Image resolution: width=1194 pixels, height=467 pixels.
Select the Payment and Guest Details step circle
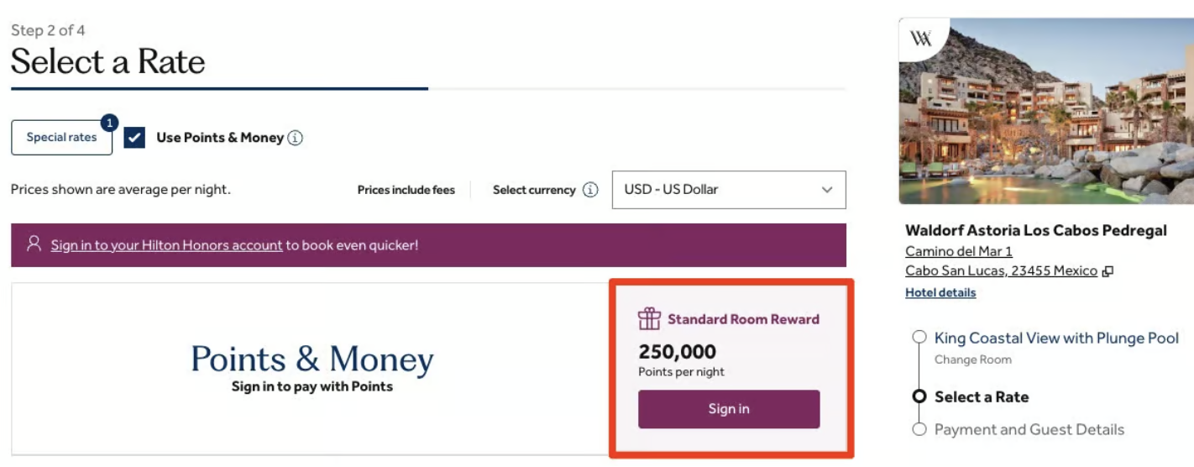coord(919,429)
